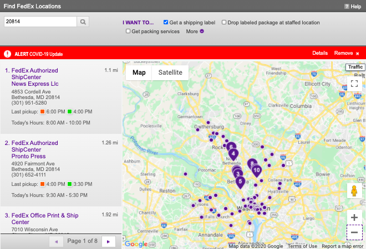Open News Express Llc location link
This screenshot has width=366, height=249.
click(35, 77)
